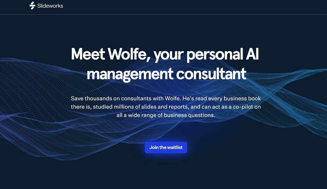Image resolution: width=327 pixels, height=189 pixels.
Task: Click the word "management" in the headline
Action: point(130,73)
